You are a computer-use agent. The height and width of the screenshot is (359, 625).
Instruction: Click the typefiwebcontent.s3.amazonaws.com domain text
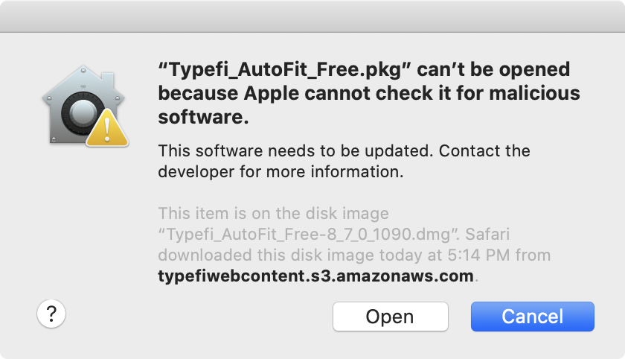pyautogui.click(x=315, y=276)
